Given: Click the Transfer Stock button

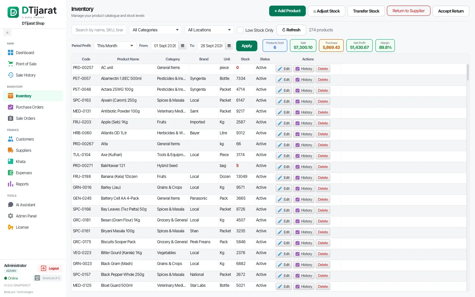Looking at the screenshot, I should click(366, 11).
